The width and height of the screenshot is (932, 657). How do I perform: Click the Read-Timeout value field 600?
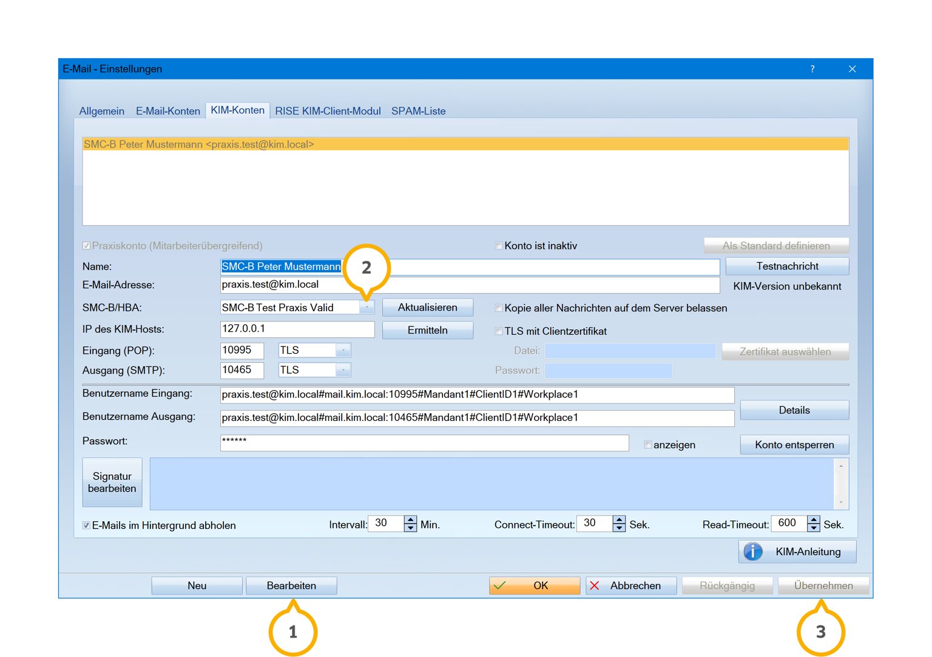coord(789,524)
